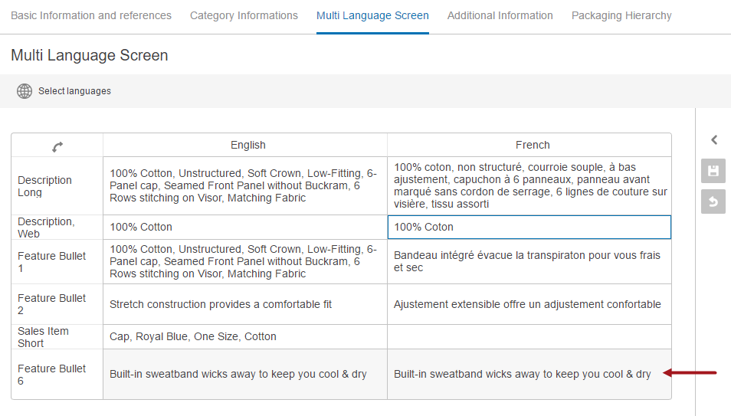Click the undo arrow icon in side panel

[713, 201]
